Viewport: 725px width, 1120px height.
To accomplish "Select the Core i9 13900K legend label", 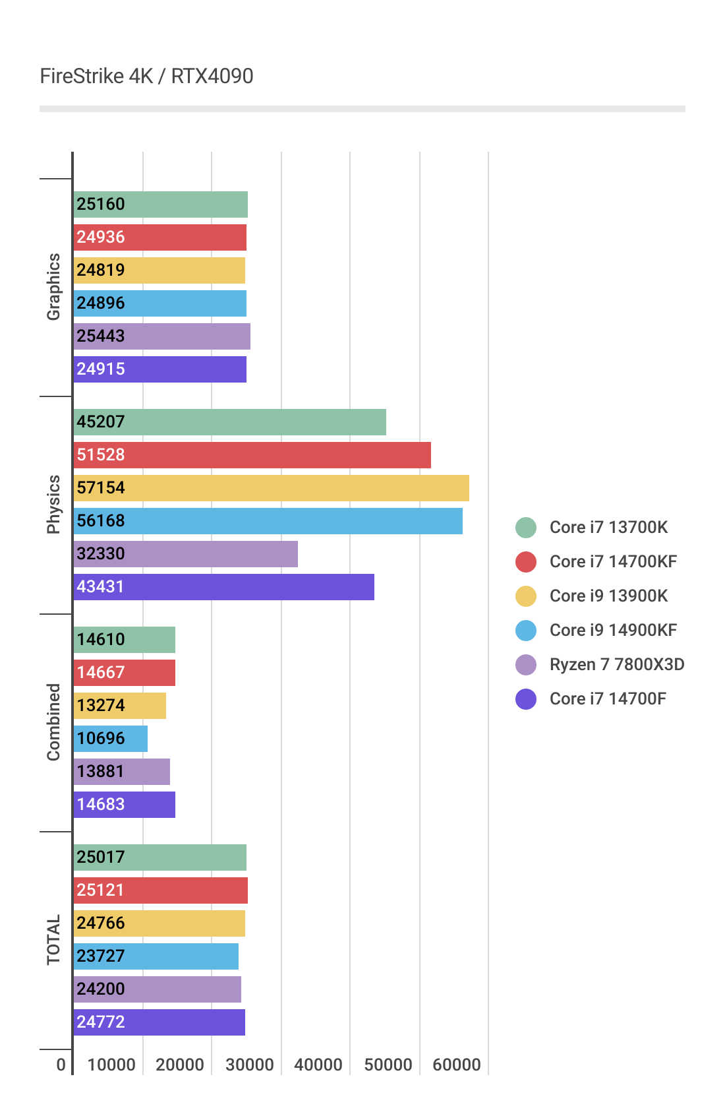I will coord(608,596).
